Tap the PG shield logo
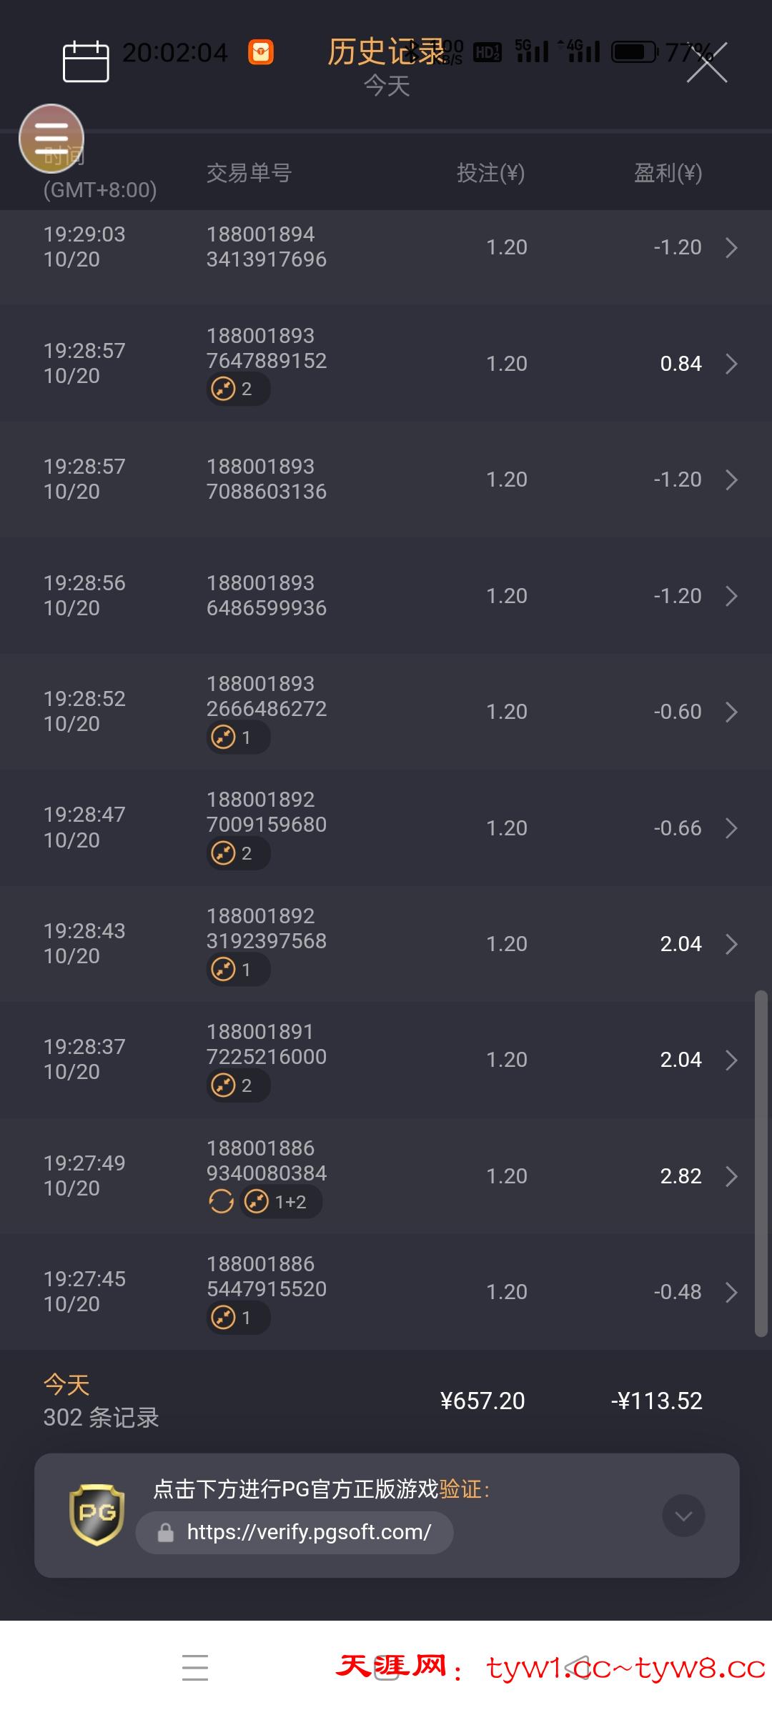 point(97,1514)
